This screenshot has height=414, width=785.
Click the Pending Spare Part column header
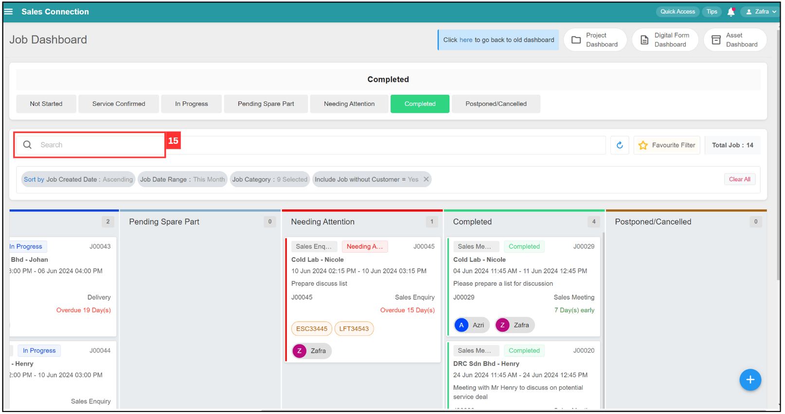164,222
